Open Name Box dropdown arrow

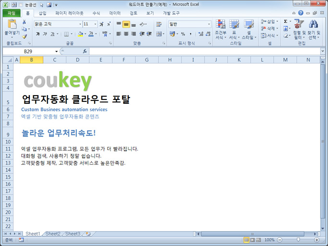tap(56, 51)
